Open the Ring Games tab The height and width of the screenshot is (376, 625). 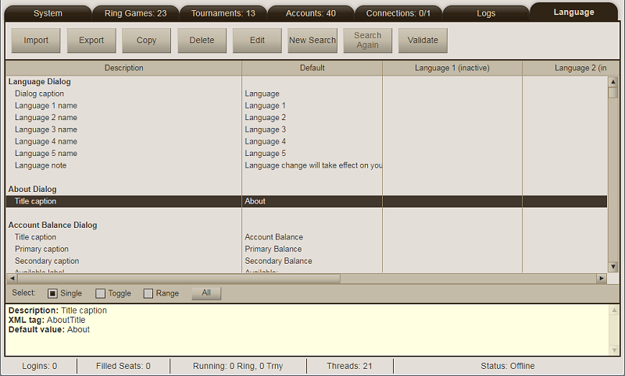(135, 13)
